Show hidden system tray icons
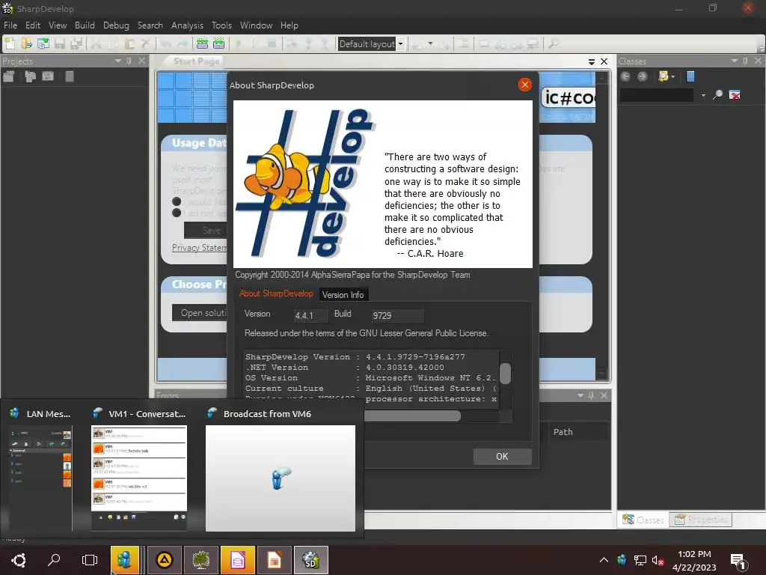This screenshot has width=766, height=575. click(x=604, y=560)
